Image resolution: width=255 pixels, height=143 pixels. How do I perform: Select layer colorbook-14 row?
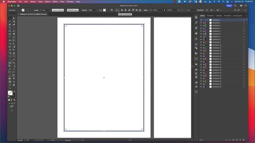point(223,56)
